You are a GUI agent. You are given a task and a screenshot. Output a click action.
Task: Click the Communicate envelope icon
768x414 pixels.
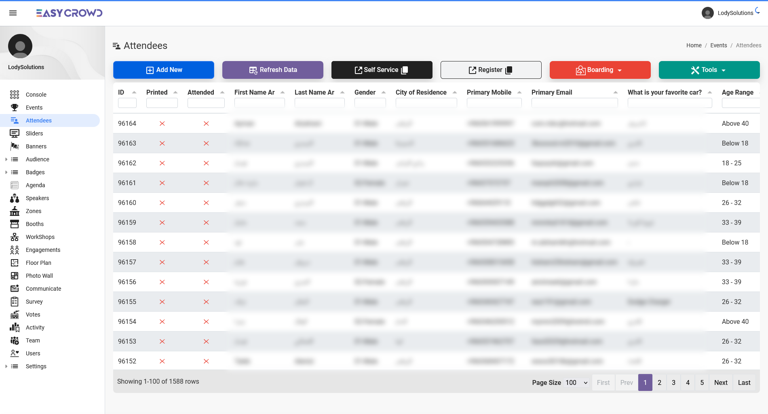(x=15, y=289)
